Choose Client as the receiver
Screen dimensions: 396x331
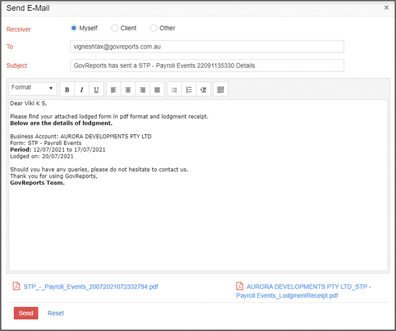(x=114, y=28)
